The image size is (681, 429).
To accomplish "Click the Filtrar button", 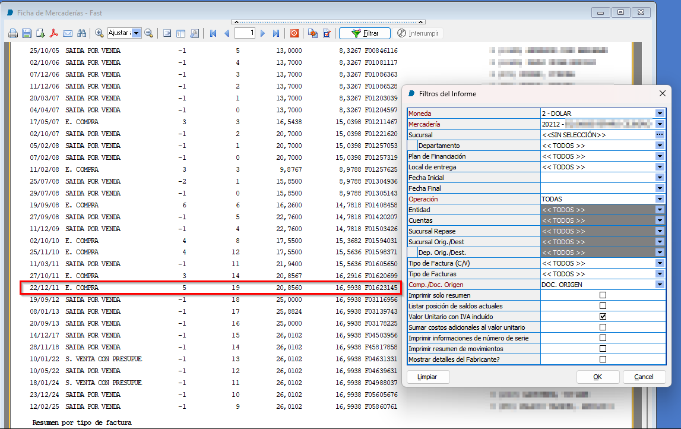I will tap(365, 33).
